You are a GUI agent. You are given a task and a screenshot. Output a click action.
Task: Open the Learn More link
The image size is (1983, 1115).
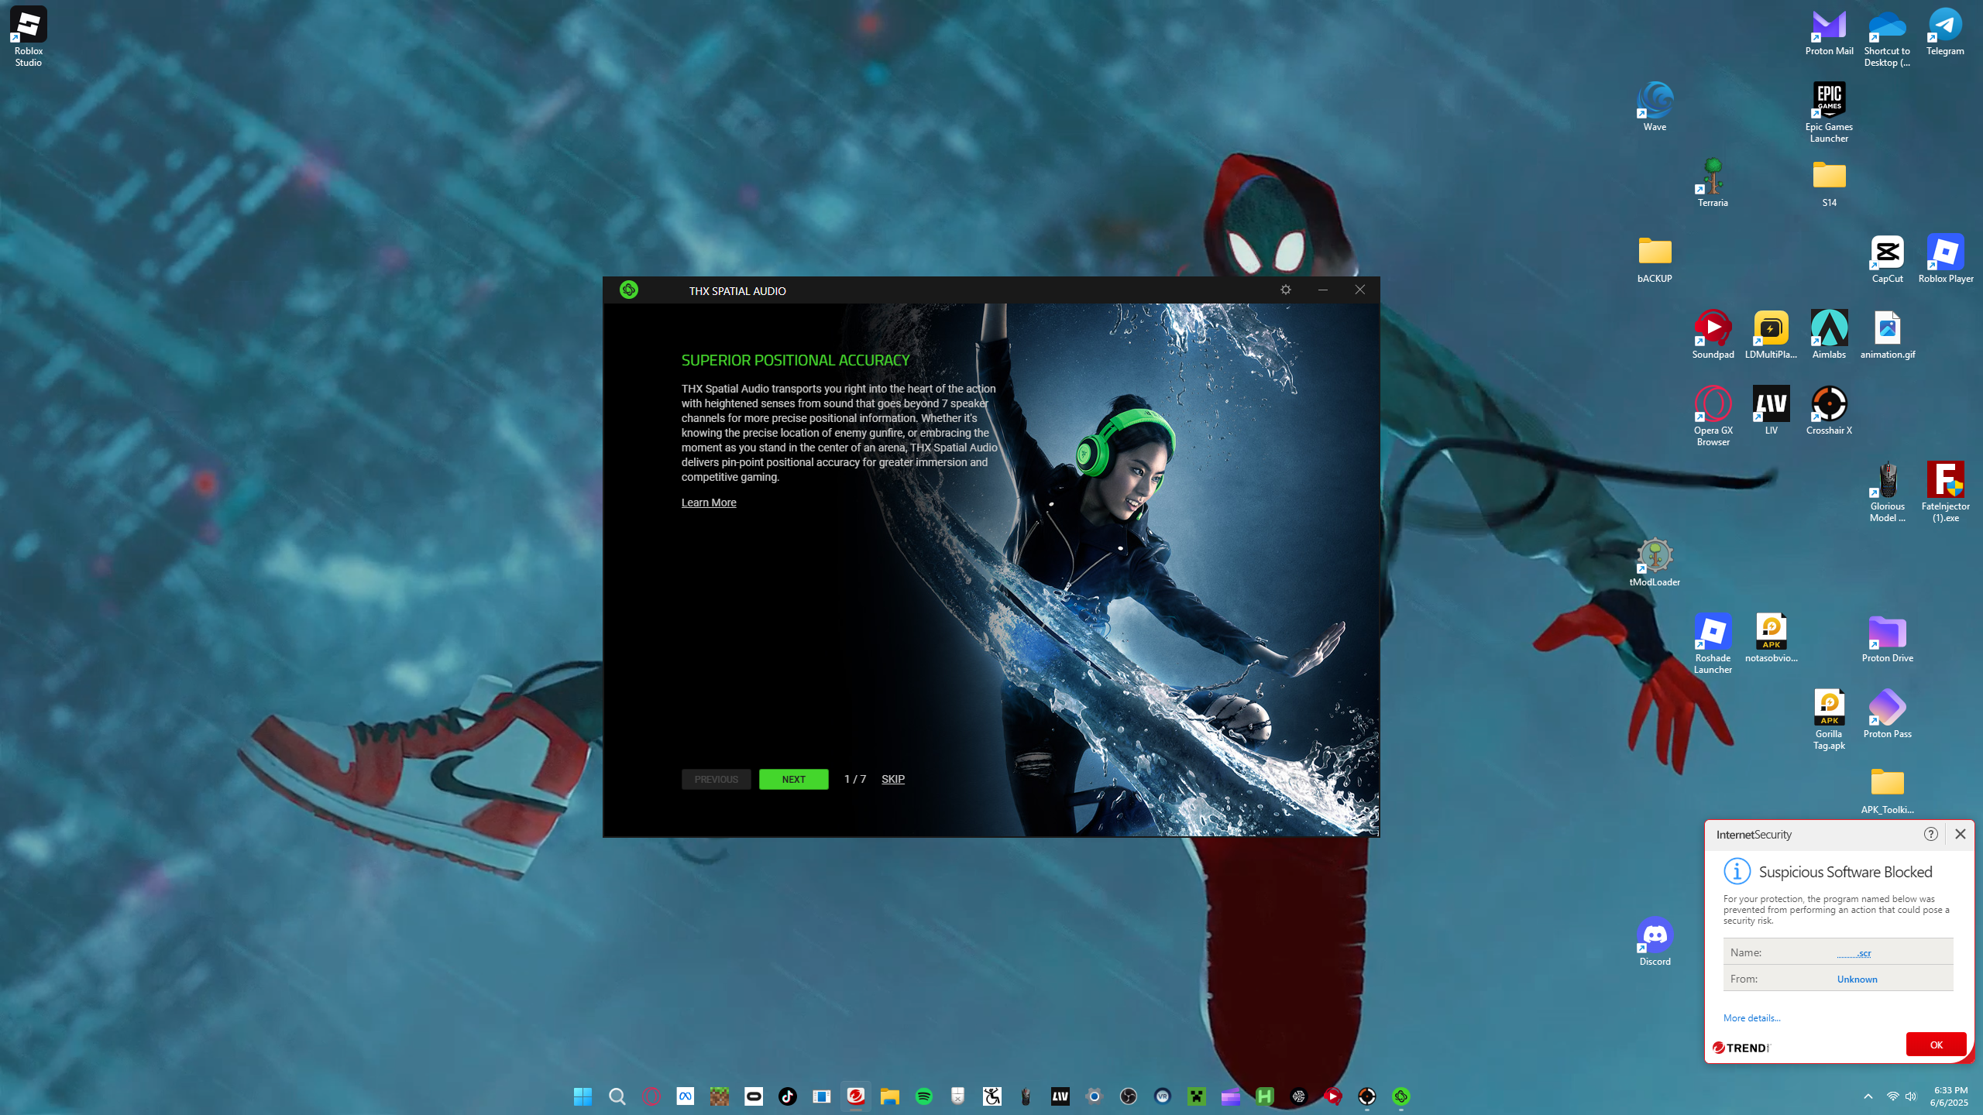click(x=709, y=503)
